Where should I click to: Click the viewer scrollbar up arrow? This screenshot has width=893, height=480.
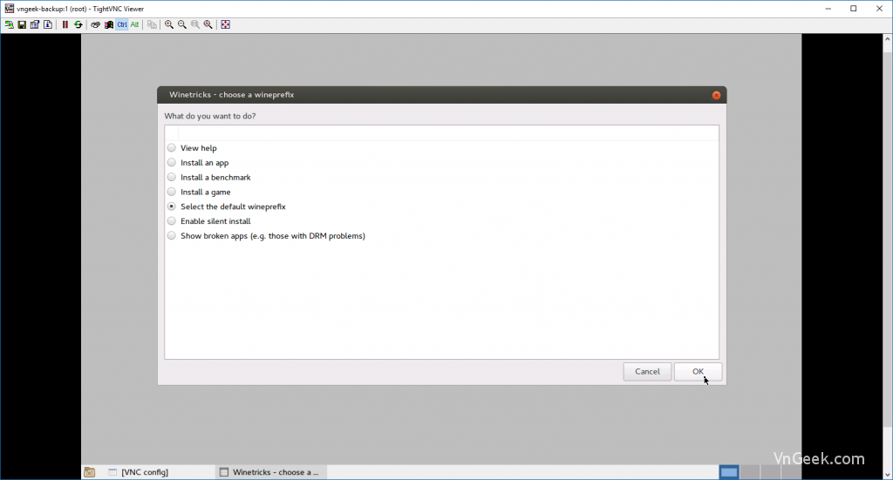pyautogui.click(x=887, y=39)
